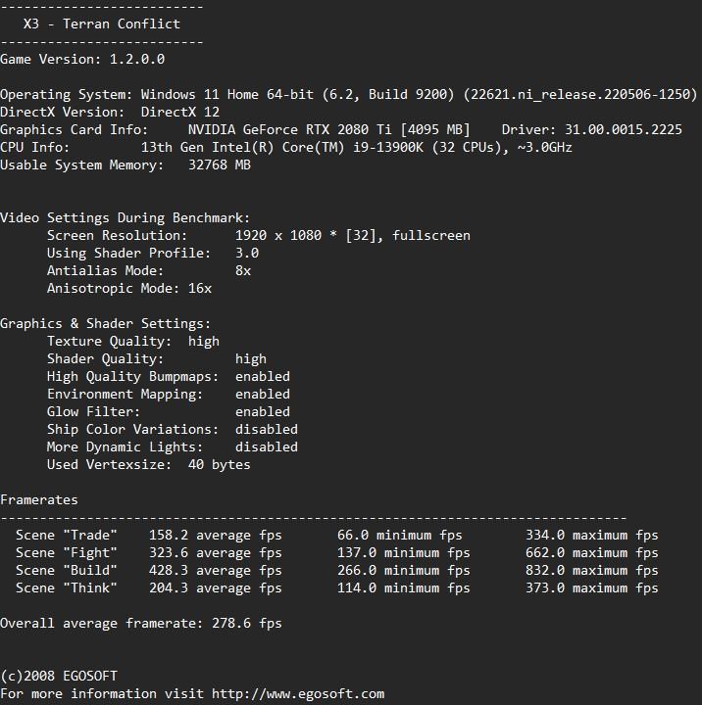Click the '137.0 minimum fps' value
702x705 pixels.
(x=404, y=552)
